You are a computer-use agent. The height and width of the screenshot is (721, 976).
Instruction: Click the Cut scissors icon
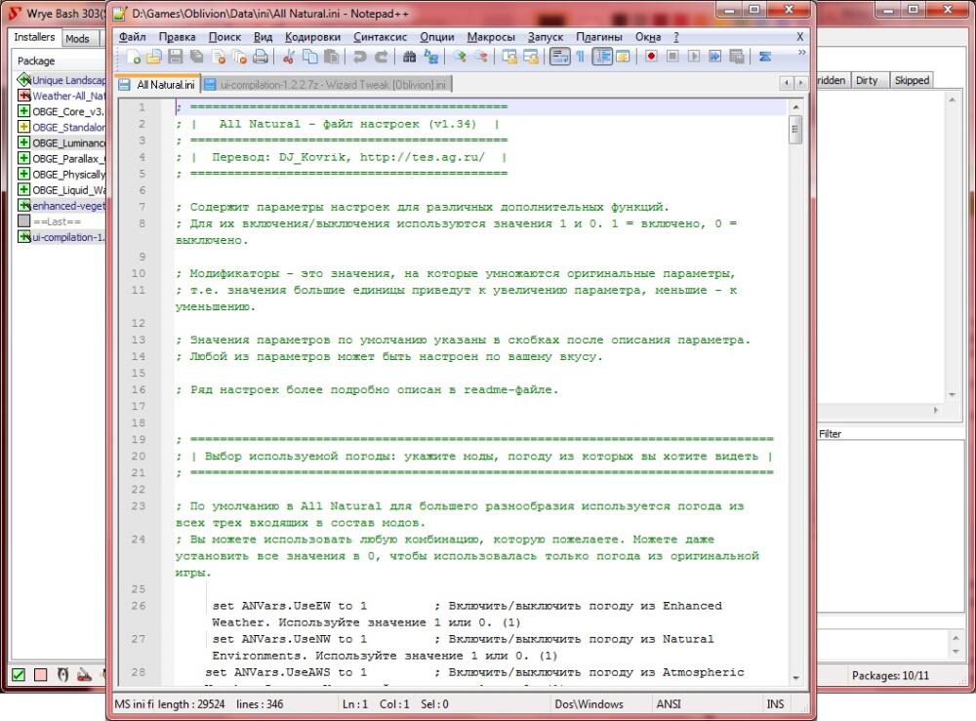[x=288, y=58]
